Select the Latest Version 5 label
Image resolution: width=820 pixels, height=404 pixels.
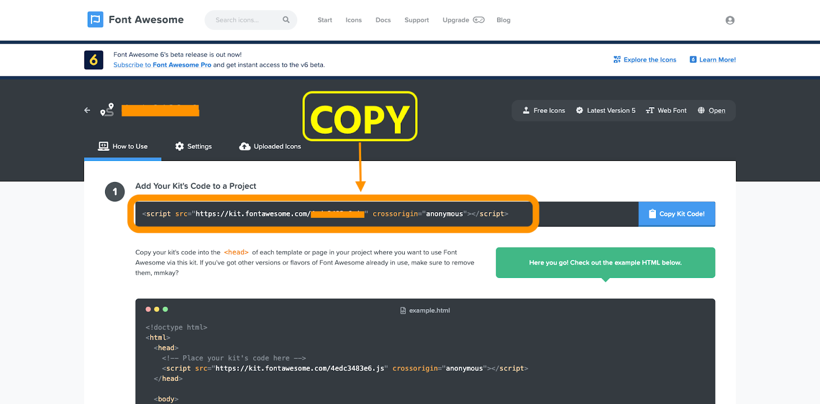611,111
